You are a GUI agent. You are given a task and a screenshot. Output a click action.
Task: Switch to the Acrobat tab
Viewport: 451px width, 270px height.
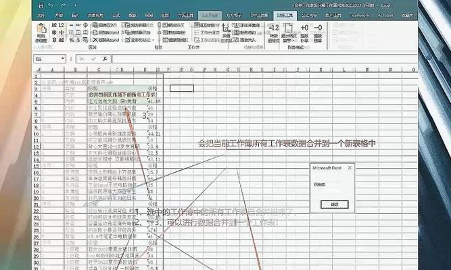coord(385,16)
